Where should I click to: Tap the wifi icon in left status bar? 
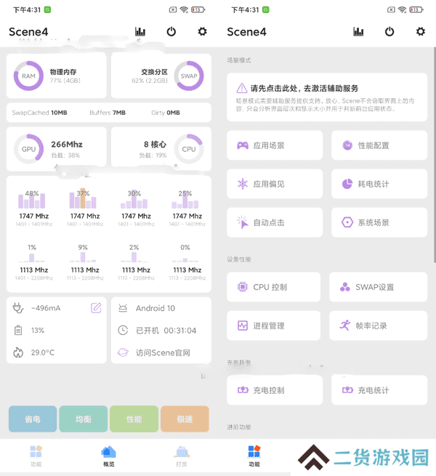[x=184, y=9]
